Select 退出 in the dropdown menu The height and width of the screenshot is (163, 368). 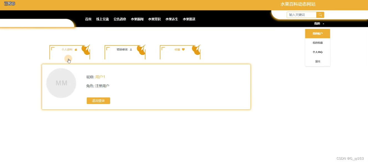[x=317, y=61]
